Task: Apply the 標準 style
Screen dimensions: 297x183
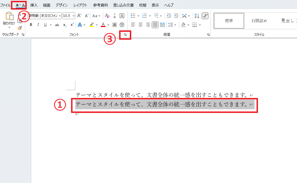Action: [x=229, y=21]
